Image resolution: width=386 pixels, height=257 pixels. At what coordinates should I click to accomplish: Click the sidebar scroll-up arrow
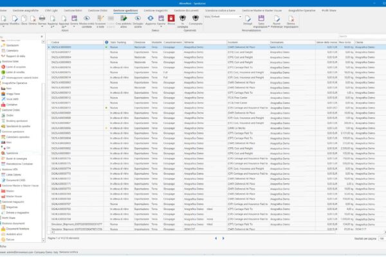(x=43, y=42)
